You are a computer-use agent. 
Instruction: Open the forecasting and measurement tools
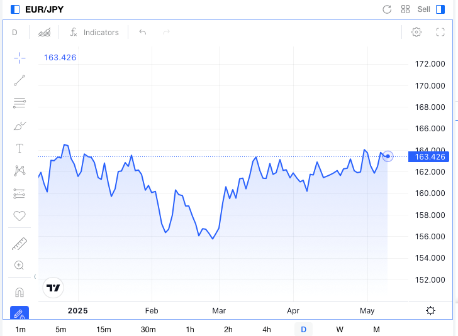pos(20,193)
